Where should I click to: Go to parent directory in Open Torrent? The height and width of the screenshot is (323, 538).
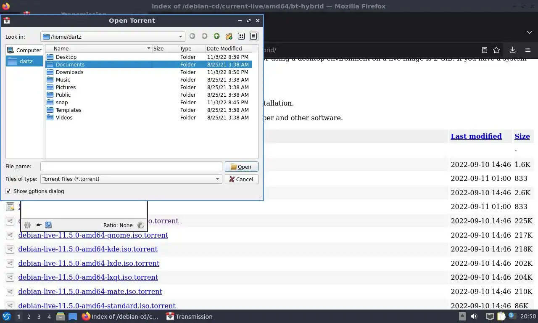216,37
